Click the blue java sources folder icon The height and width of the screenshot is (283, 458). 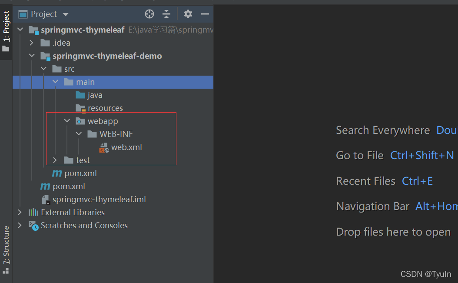click(x=80, y=95)
